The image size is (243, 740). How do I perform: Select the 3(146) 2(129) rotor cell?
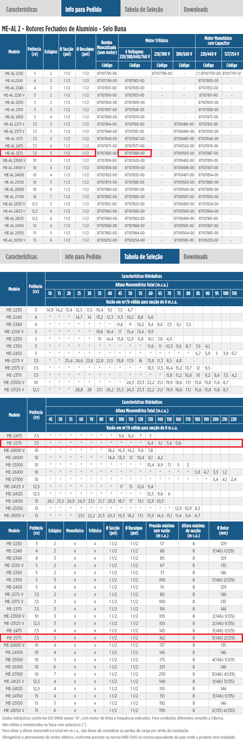[223, 638]
